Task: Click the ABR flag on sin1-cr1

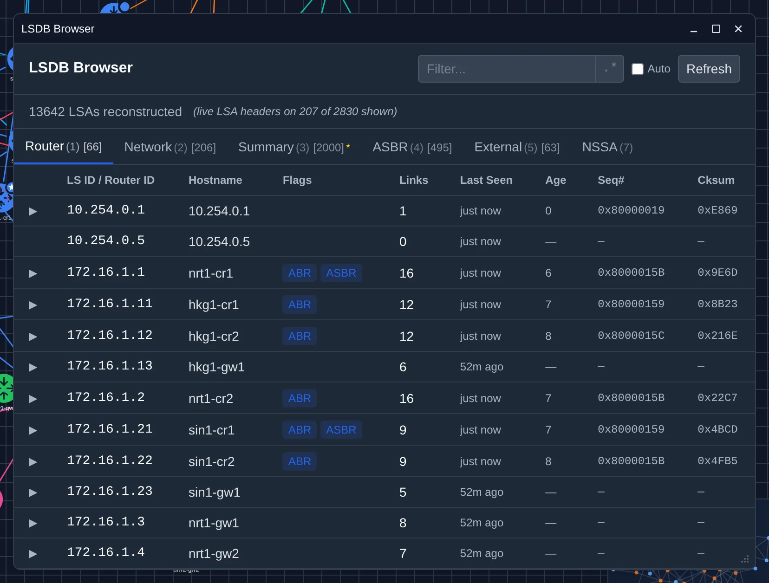Action: [x=300, y=430]
